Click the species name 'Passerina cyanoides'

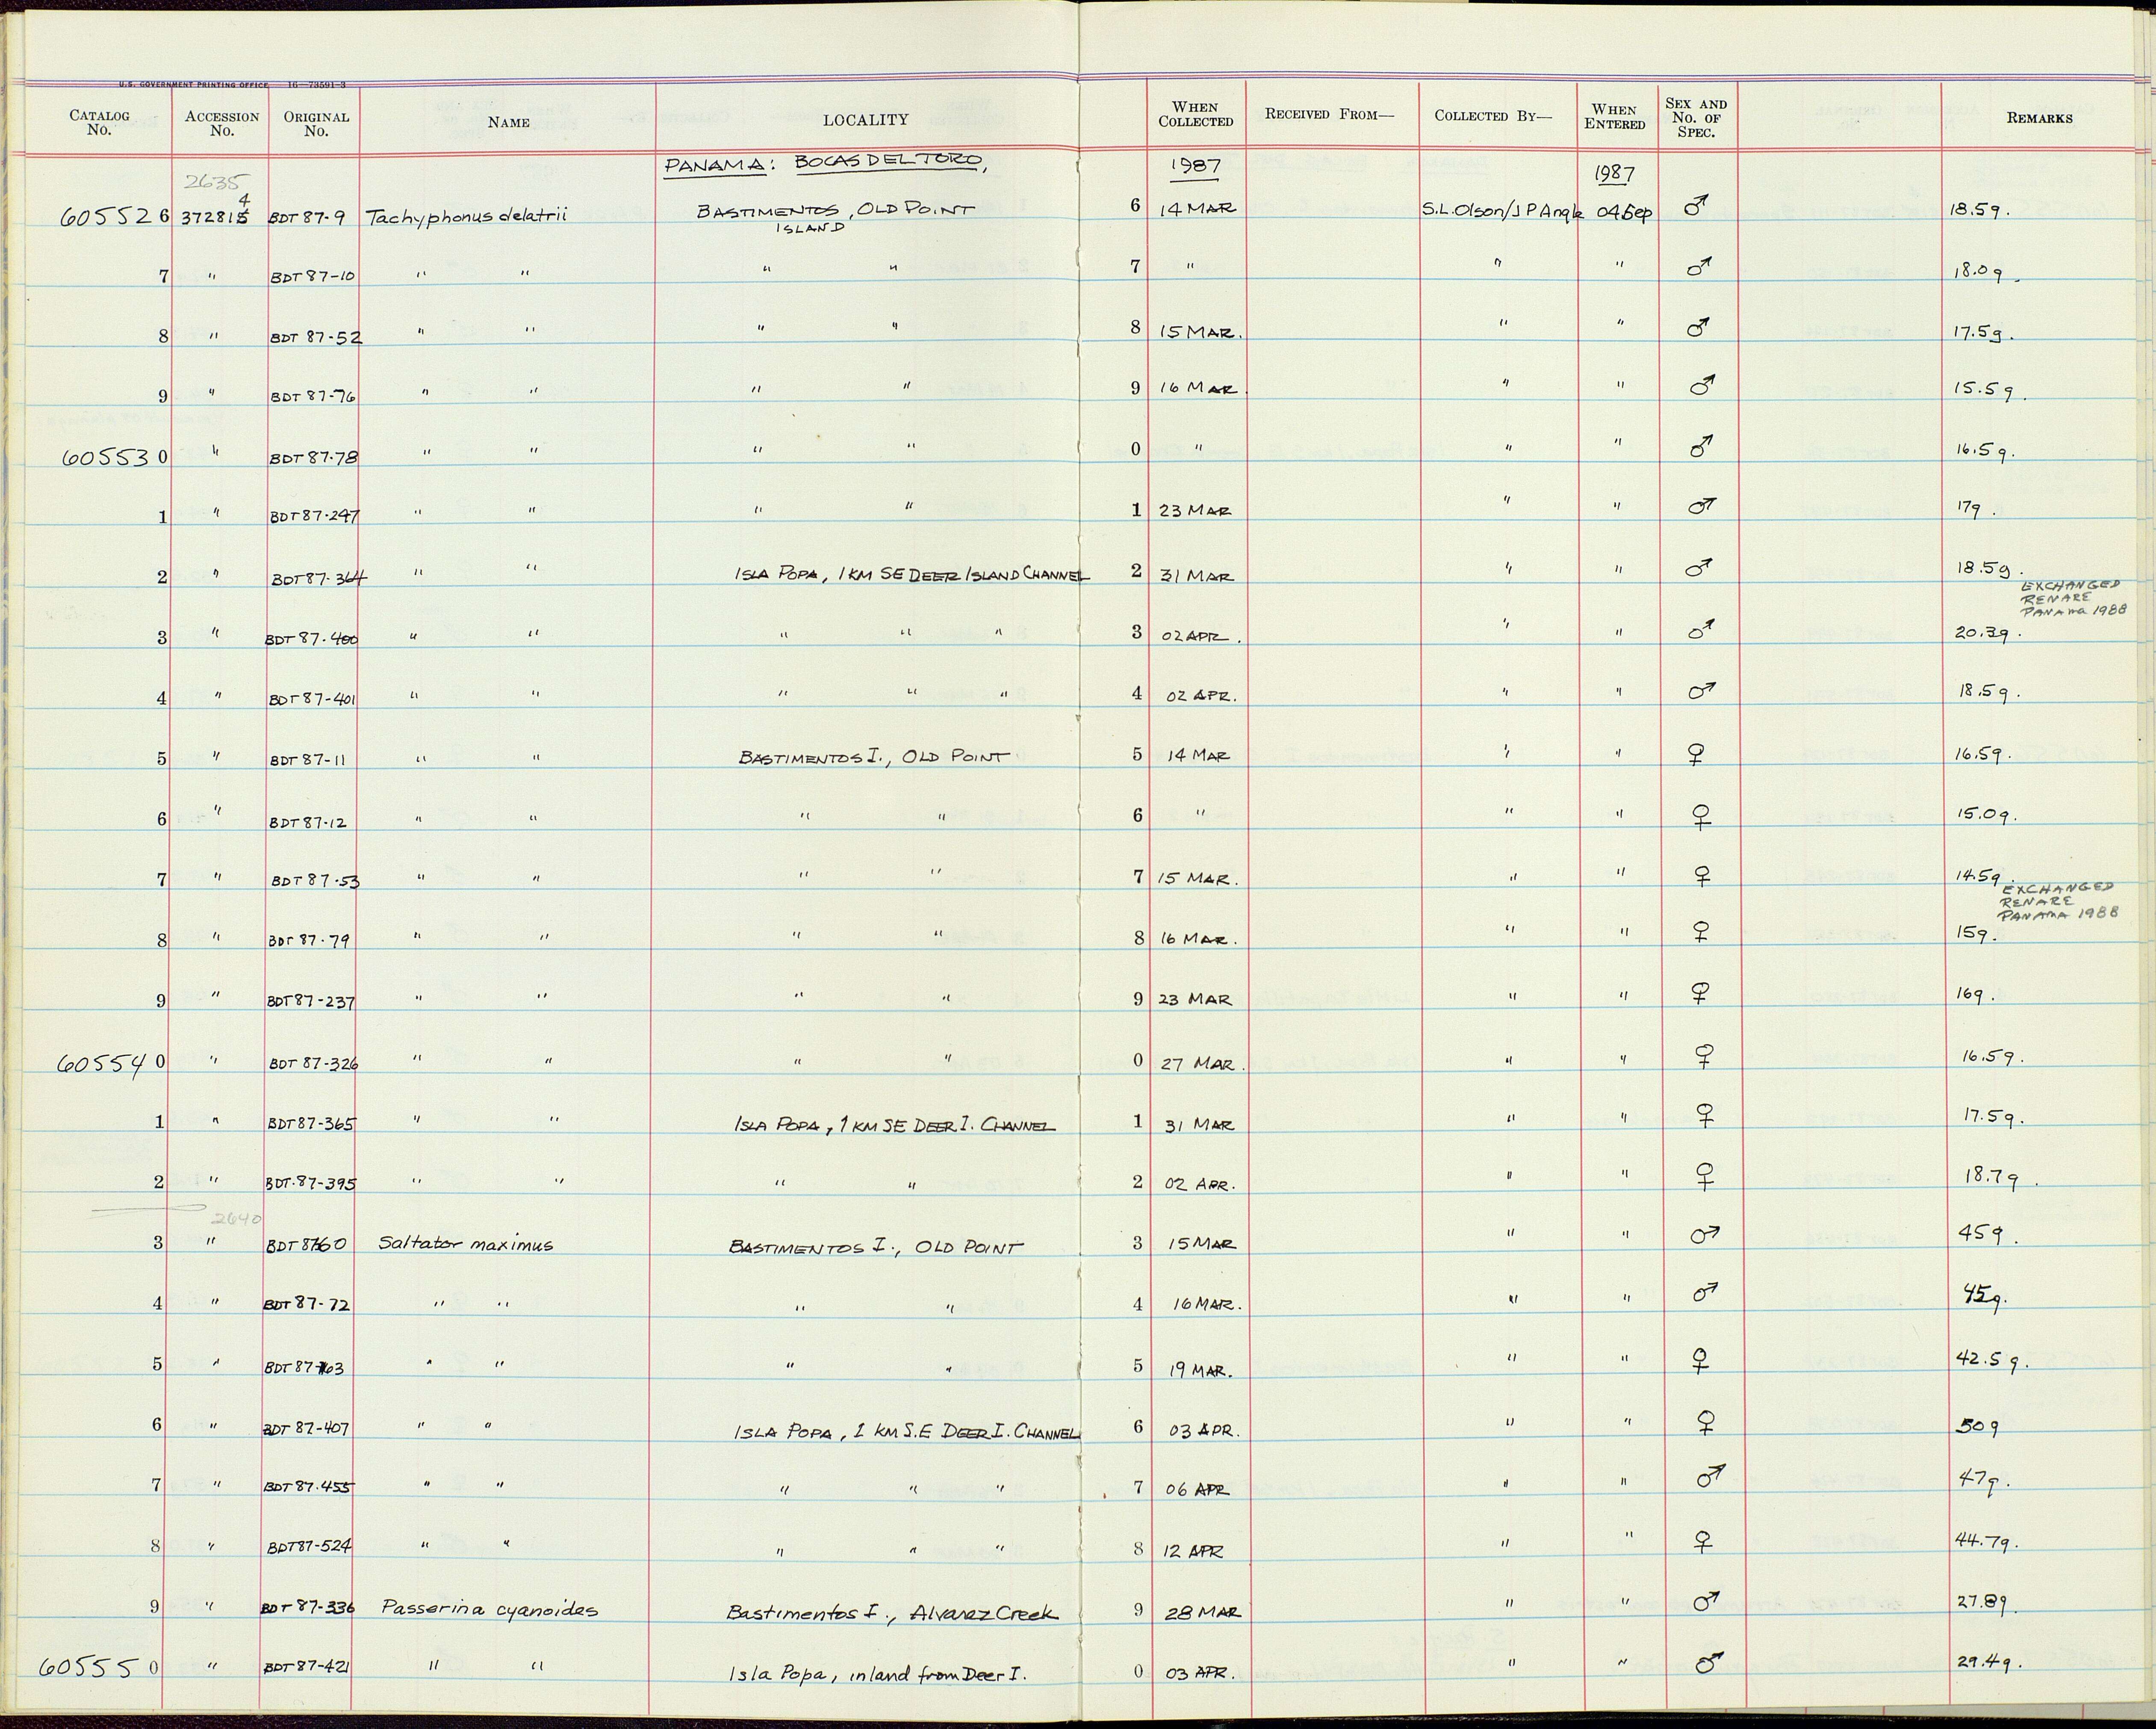pyautogui.click(x=489, y=1610)
